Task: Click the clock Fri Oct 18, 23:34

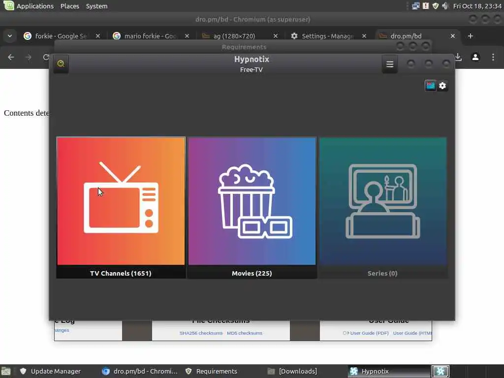Action: [x=477, y=6]
